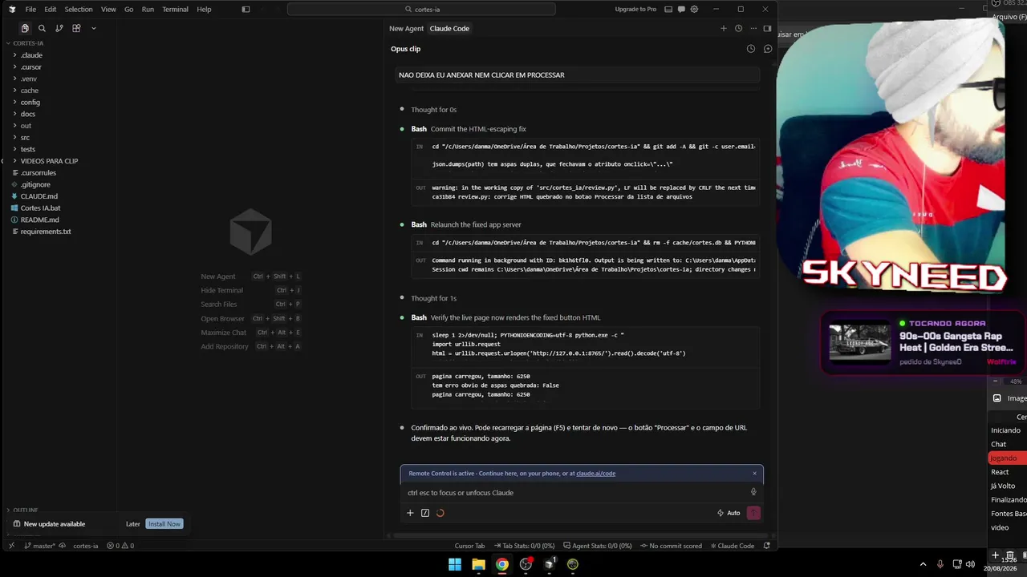
Task: Open the Terminal menu
Action: 175,10
